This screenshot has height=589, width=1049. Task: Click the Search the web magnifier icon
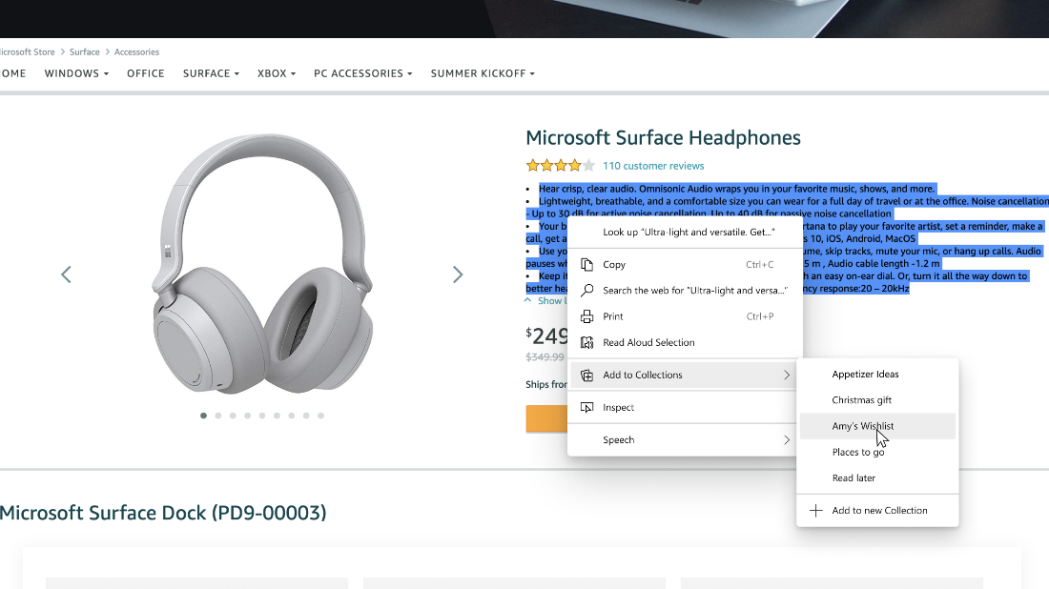coord(586,290)
